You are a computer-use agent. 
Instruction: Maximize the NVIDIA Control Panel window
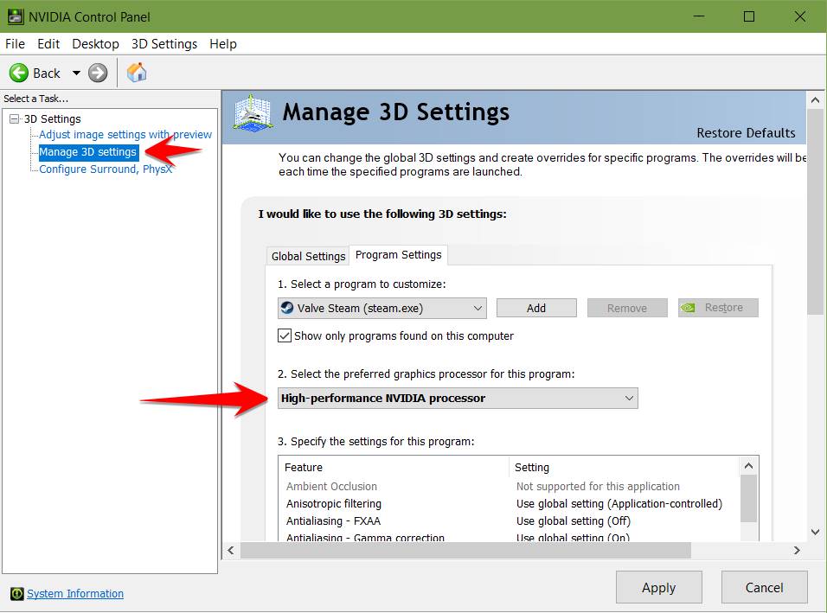pyautogui.click(x=749, y=16)
